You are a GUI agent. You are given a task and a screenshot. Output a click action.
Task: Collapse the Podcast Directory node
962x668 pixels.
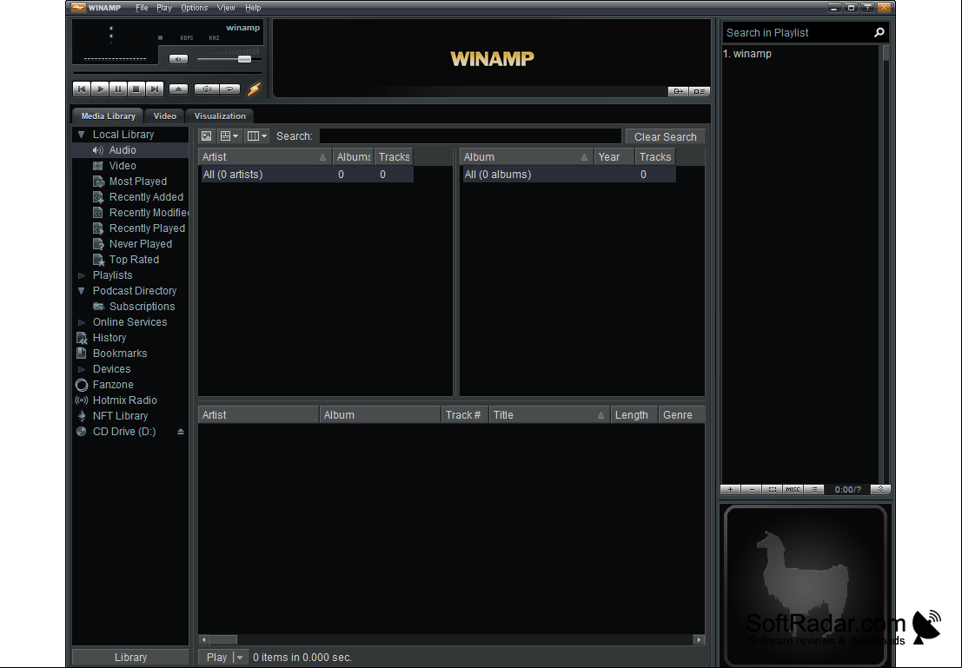point(81,291)
